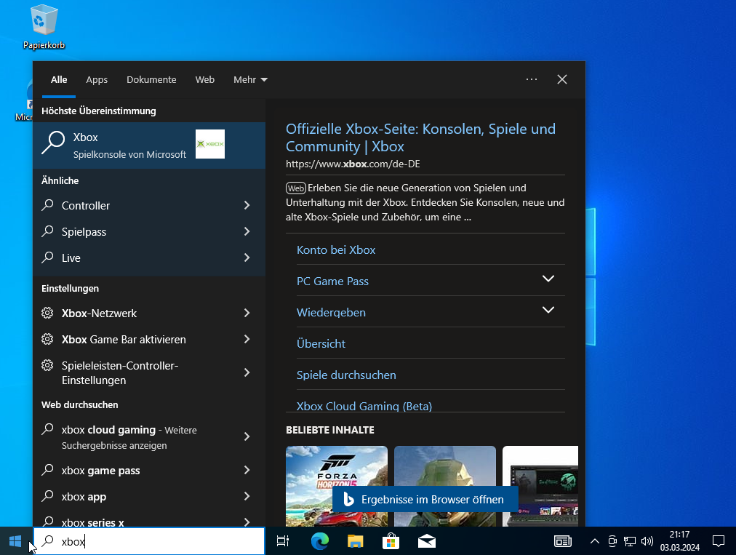This screenshot has height=555, width=736.
Task: Open the PC Game Pass link
Action: 332,282
